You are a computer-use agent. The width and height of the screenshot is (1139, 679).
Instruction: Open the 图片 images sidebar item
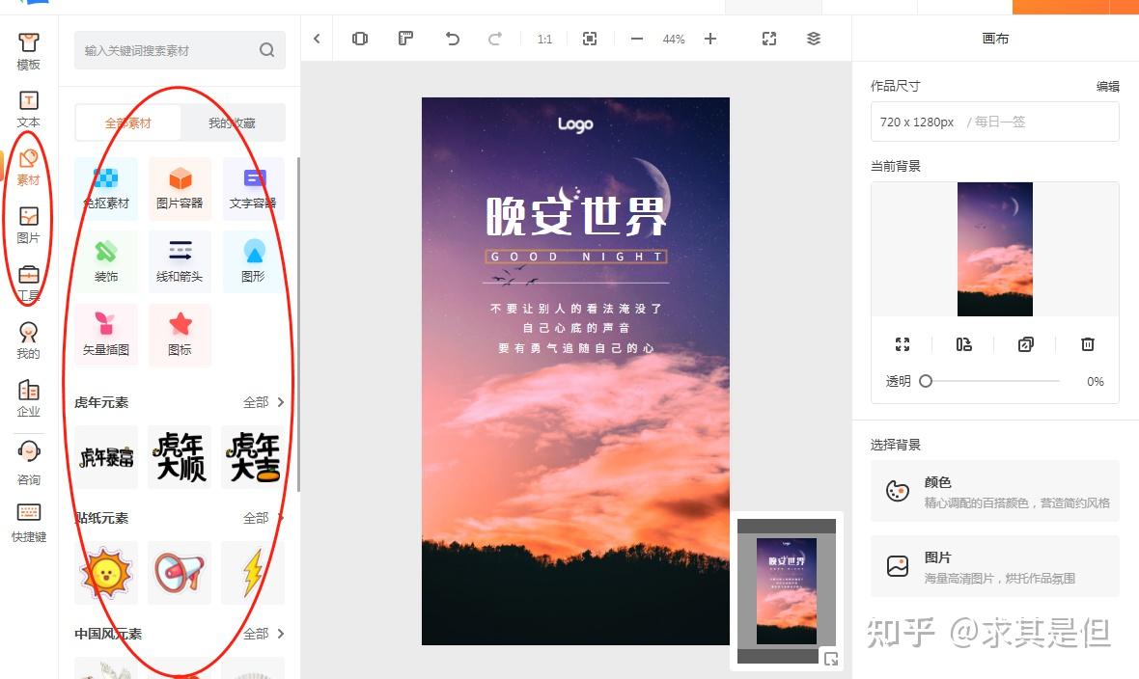28,225
